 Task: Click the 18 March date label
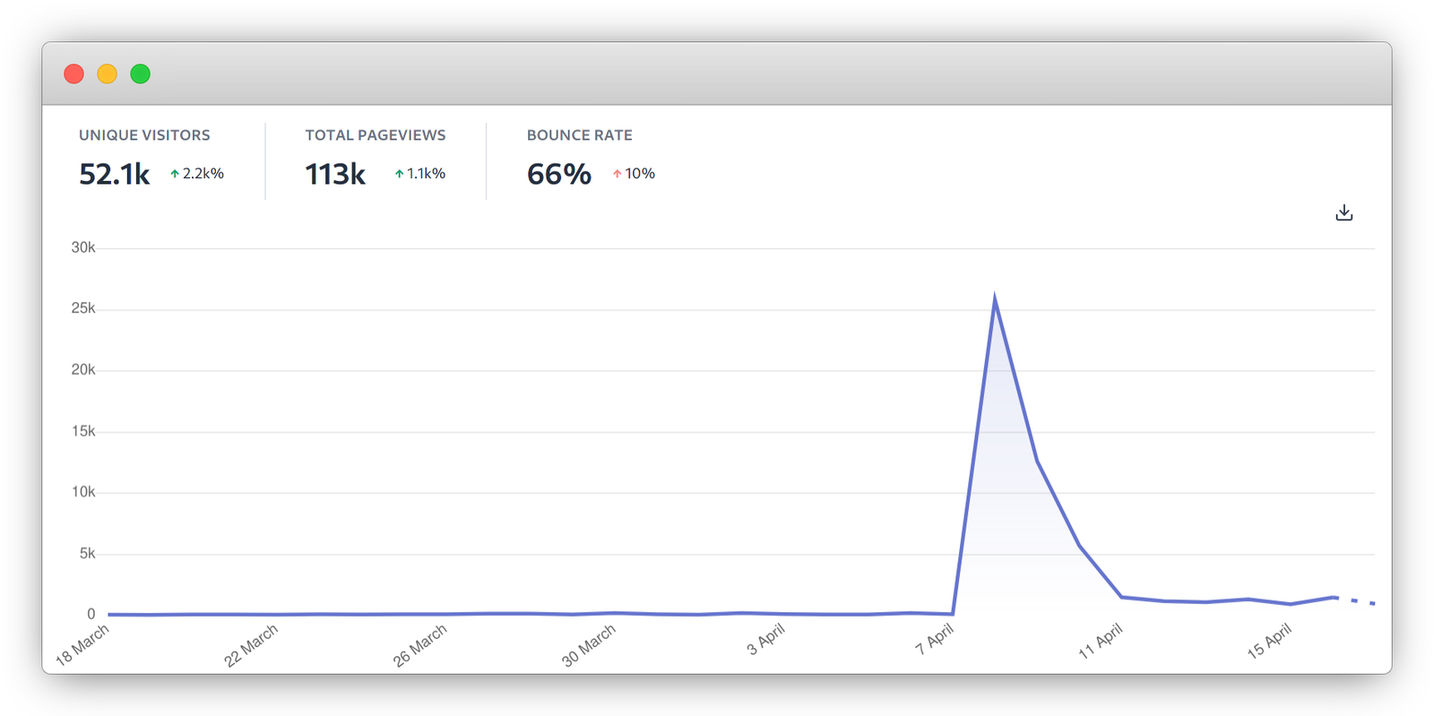pos(82,644)
